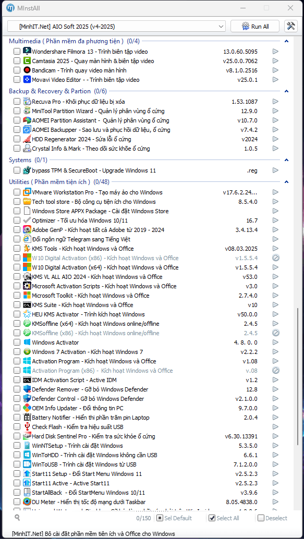The height and width of the screenshot is (539, 304).
Task: Click the Recuva Pro icon
Action: [x=27, y=102]
